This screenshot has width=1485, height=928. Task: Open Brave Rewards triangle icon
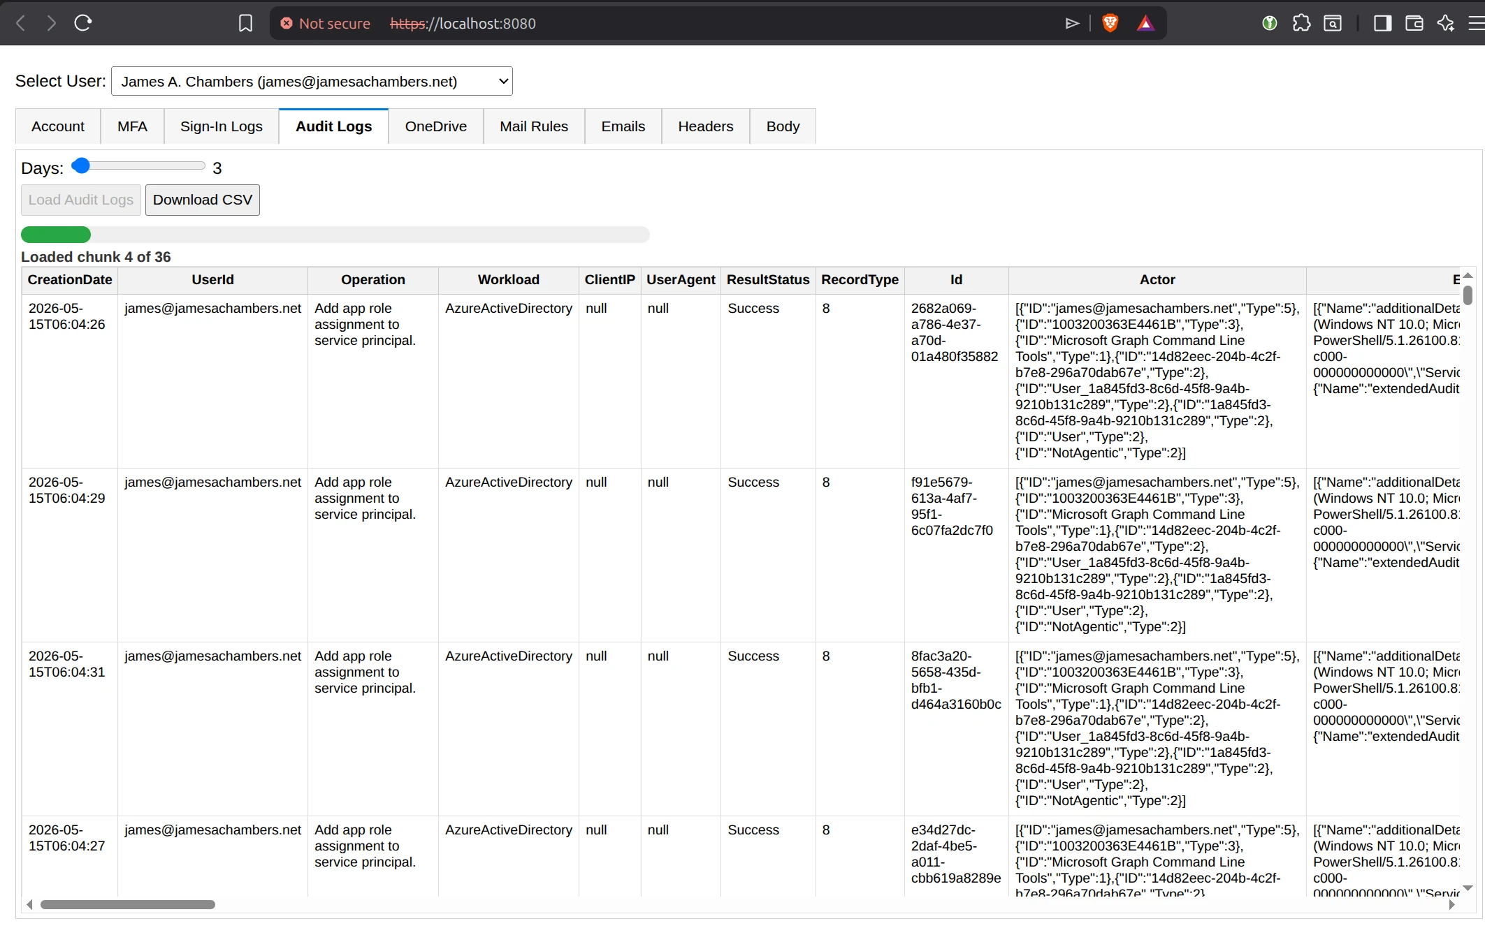[x=1145, y=24]
